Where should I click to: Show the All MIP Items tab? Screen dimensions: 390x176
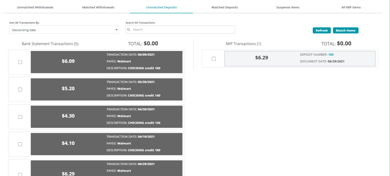[351, 7]
